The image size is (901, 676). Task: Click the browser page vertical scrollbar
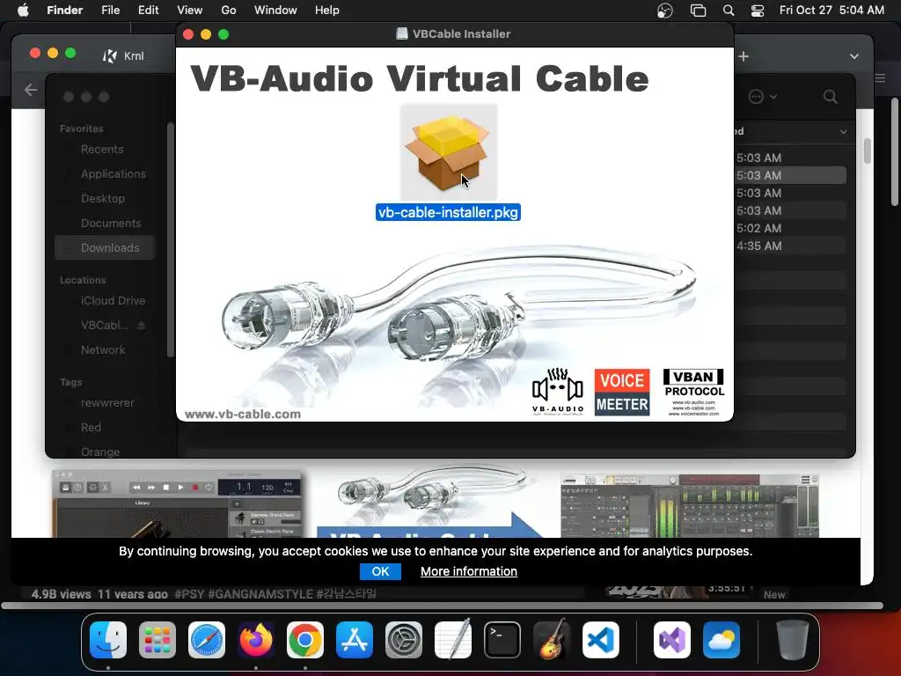(x=867, y=151)
